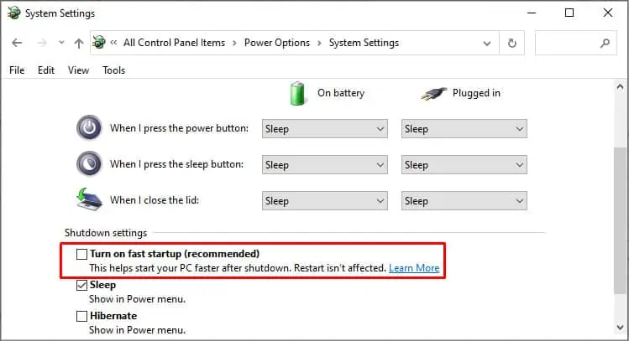Open close the lid On battery dropdown

[x=324, y=201]
